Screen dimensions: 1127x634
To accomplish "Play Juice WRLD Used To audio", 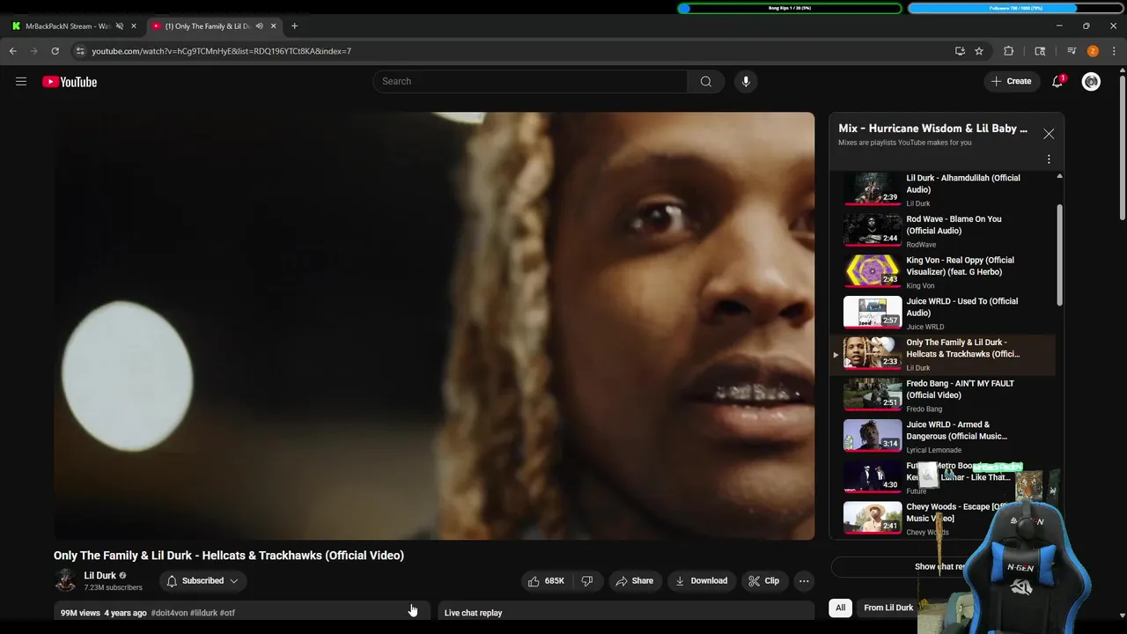I will point(942,313).
